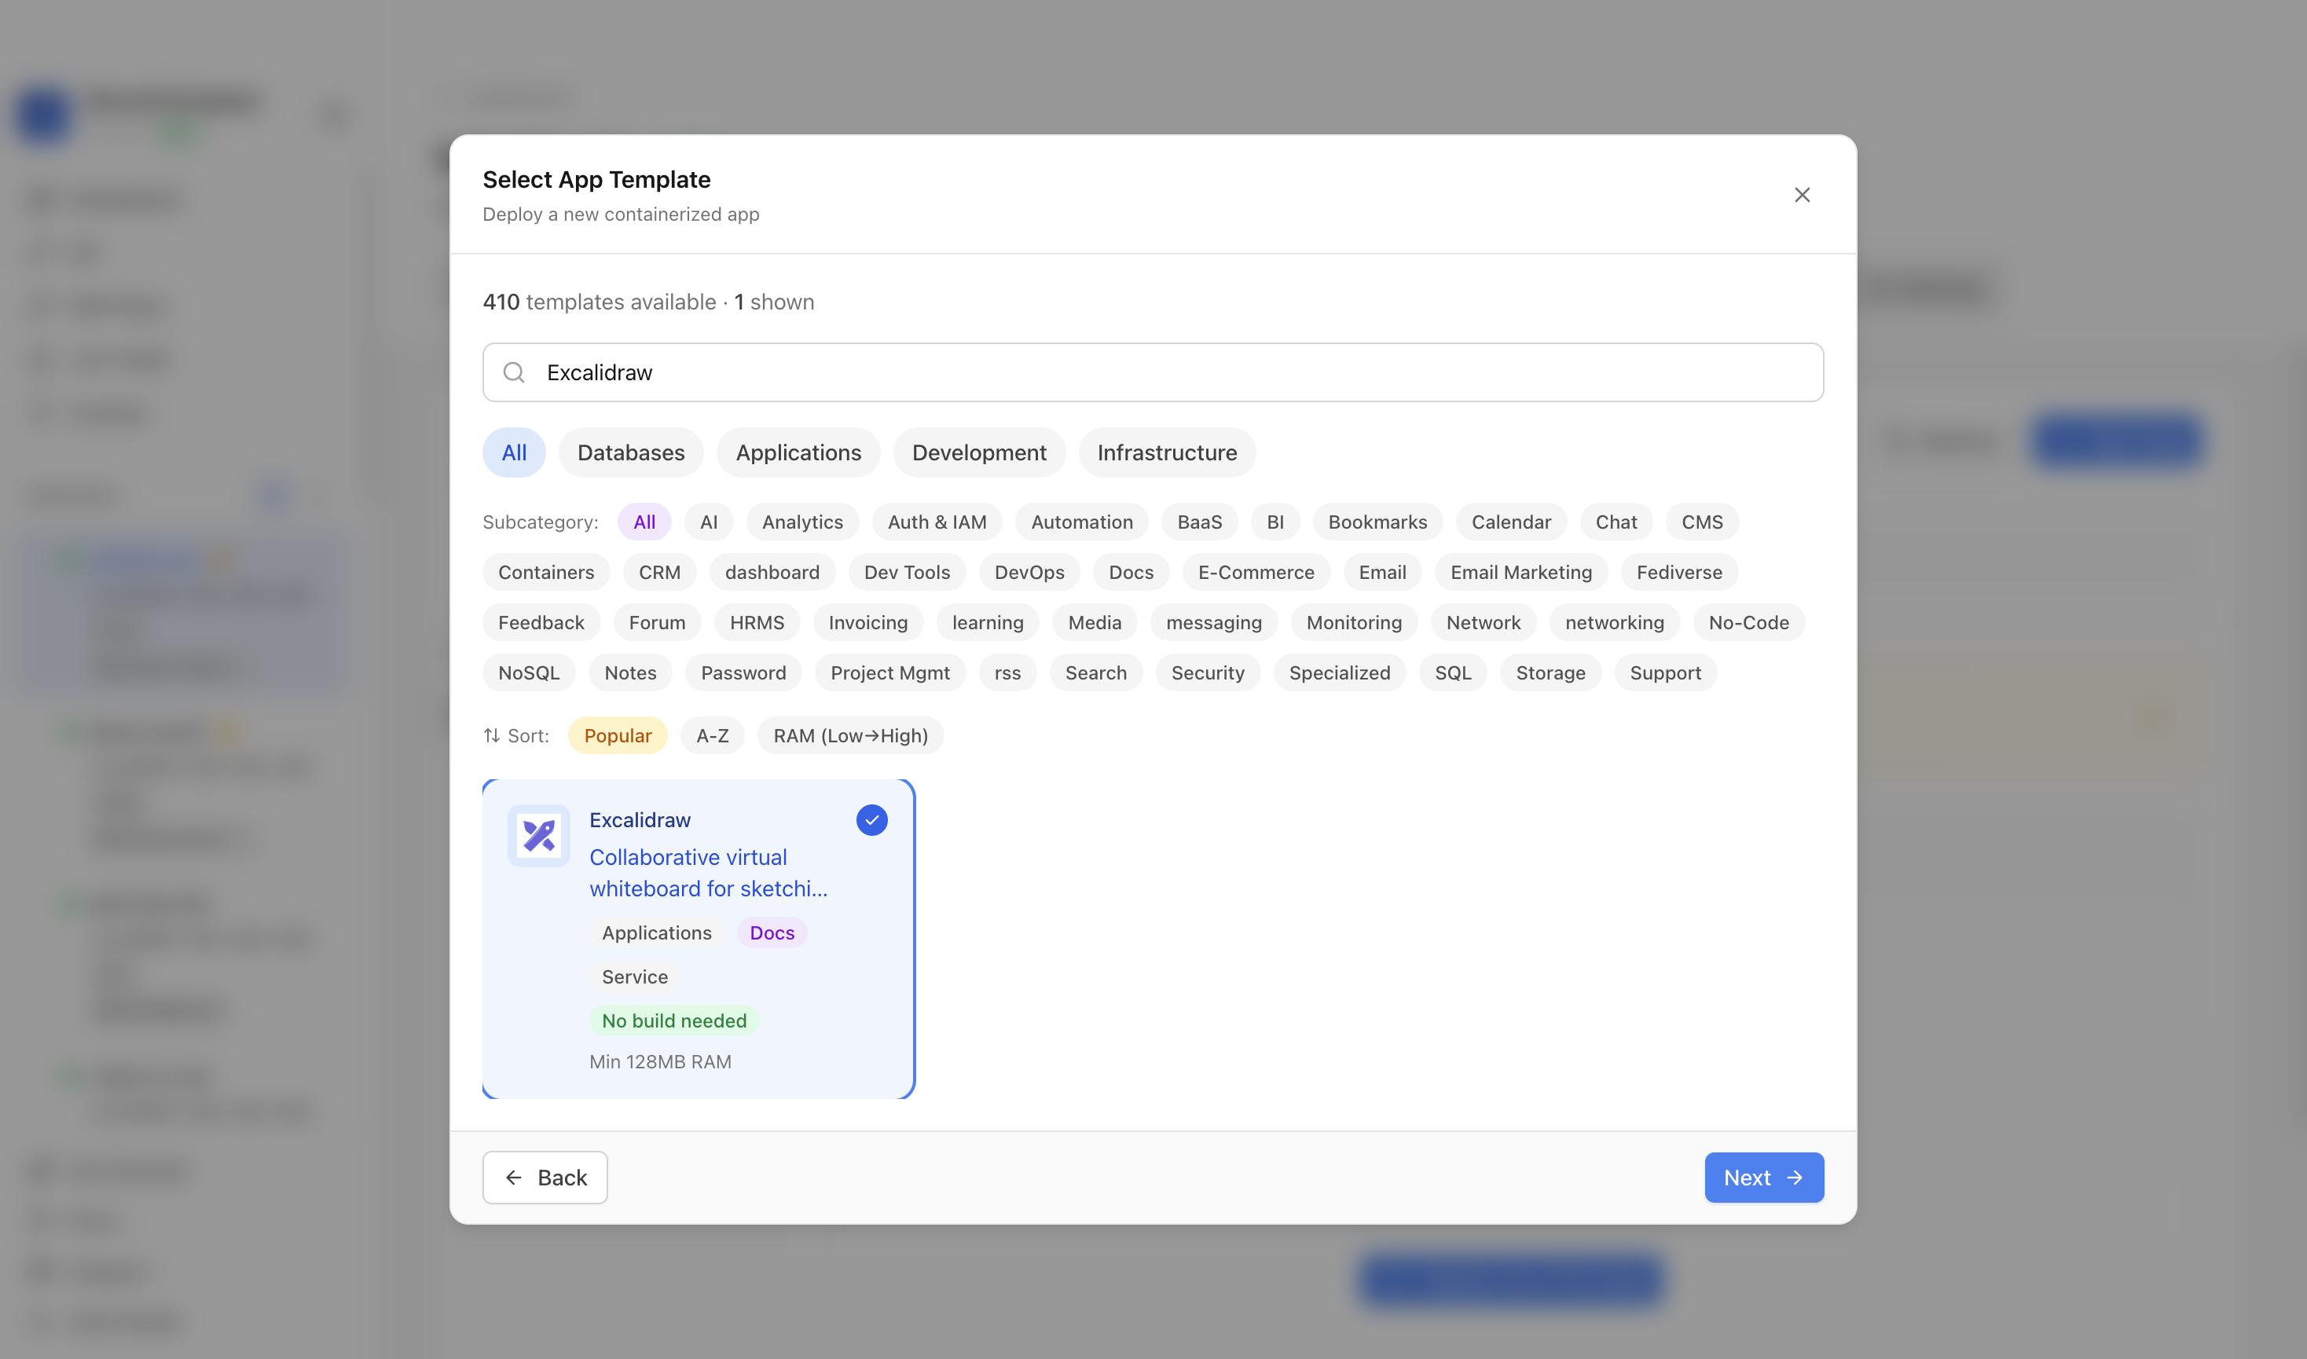Filter by Automation subcategory
2307x1359 pixels.
point(1082,522)
